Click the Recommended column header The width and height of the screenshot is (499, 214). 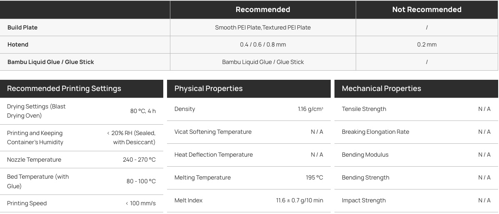point(263,10)
